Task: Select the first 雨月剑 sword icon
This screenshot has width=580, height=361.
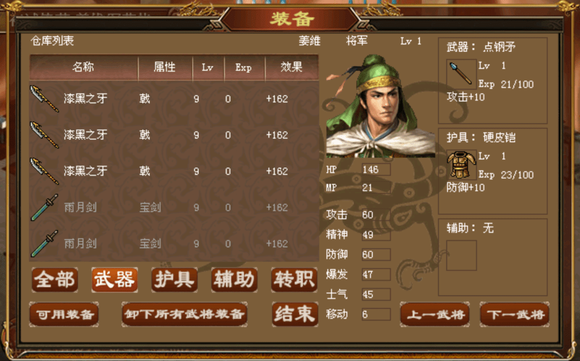Action: pyautogui.click(x=45, y=207)
